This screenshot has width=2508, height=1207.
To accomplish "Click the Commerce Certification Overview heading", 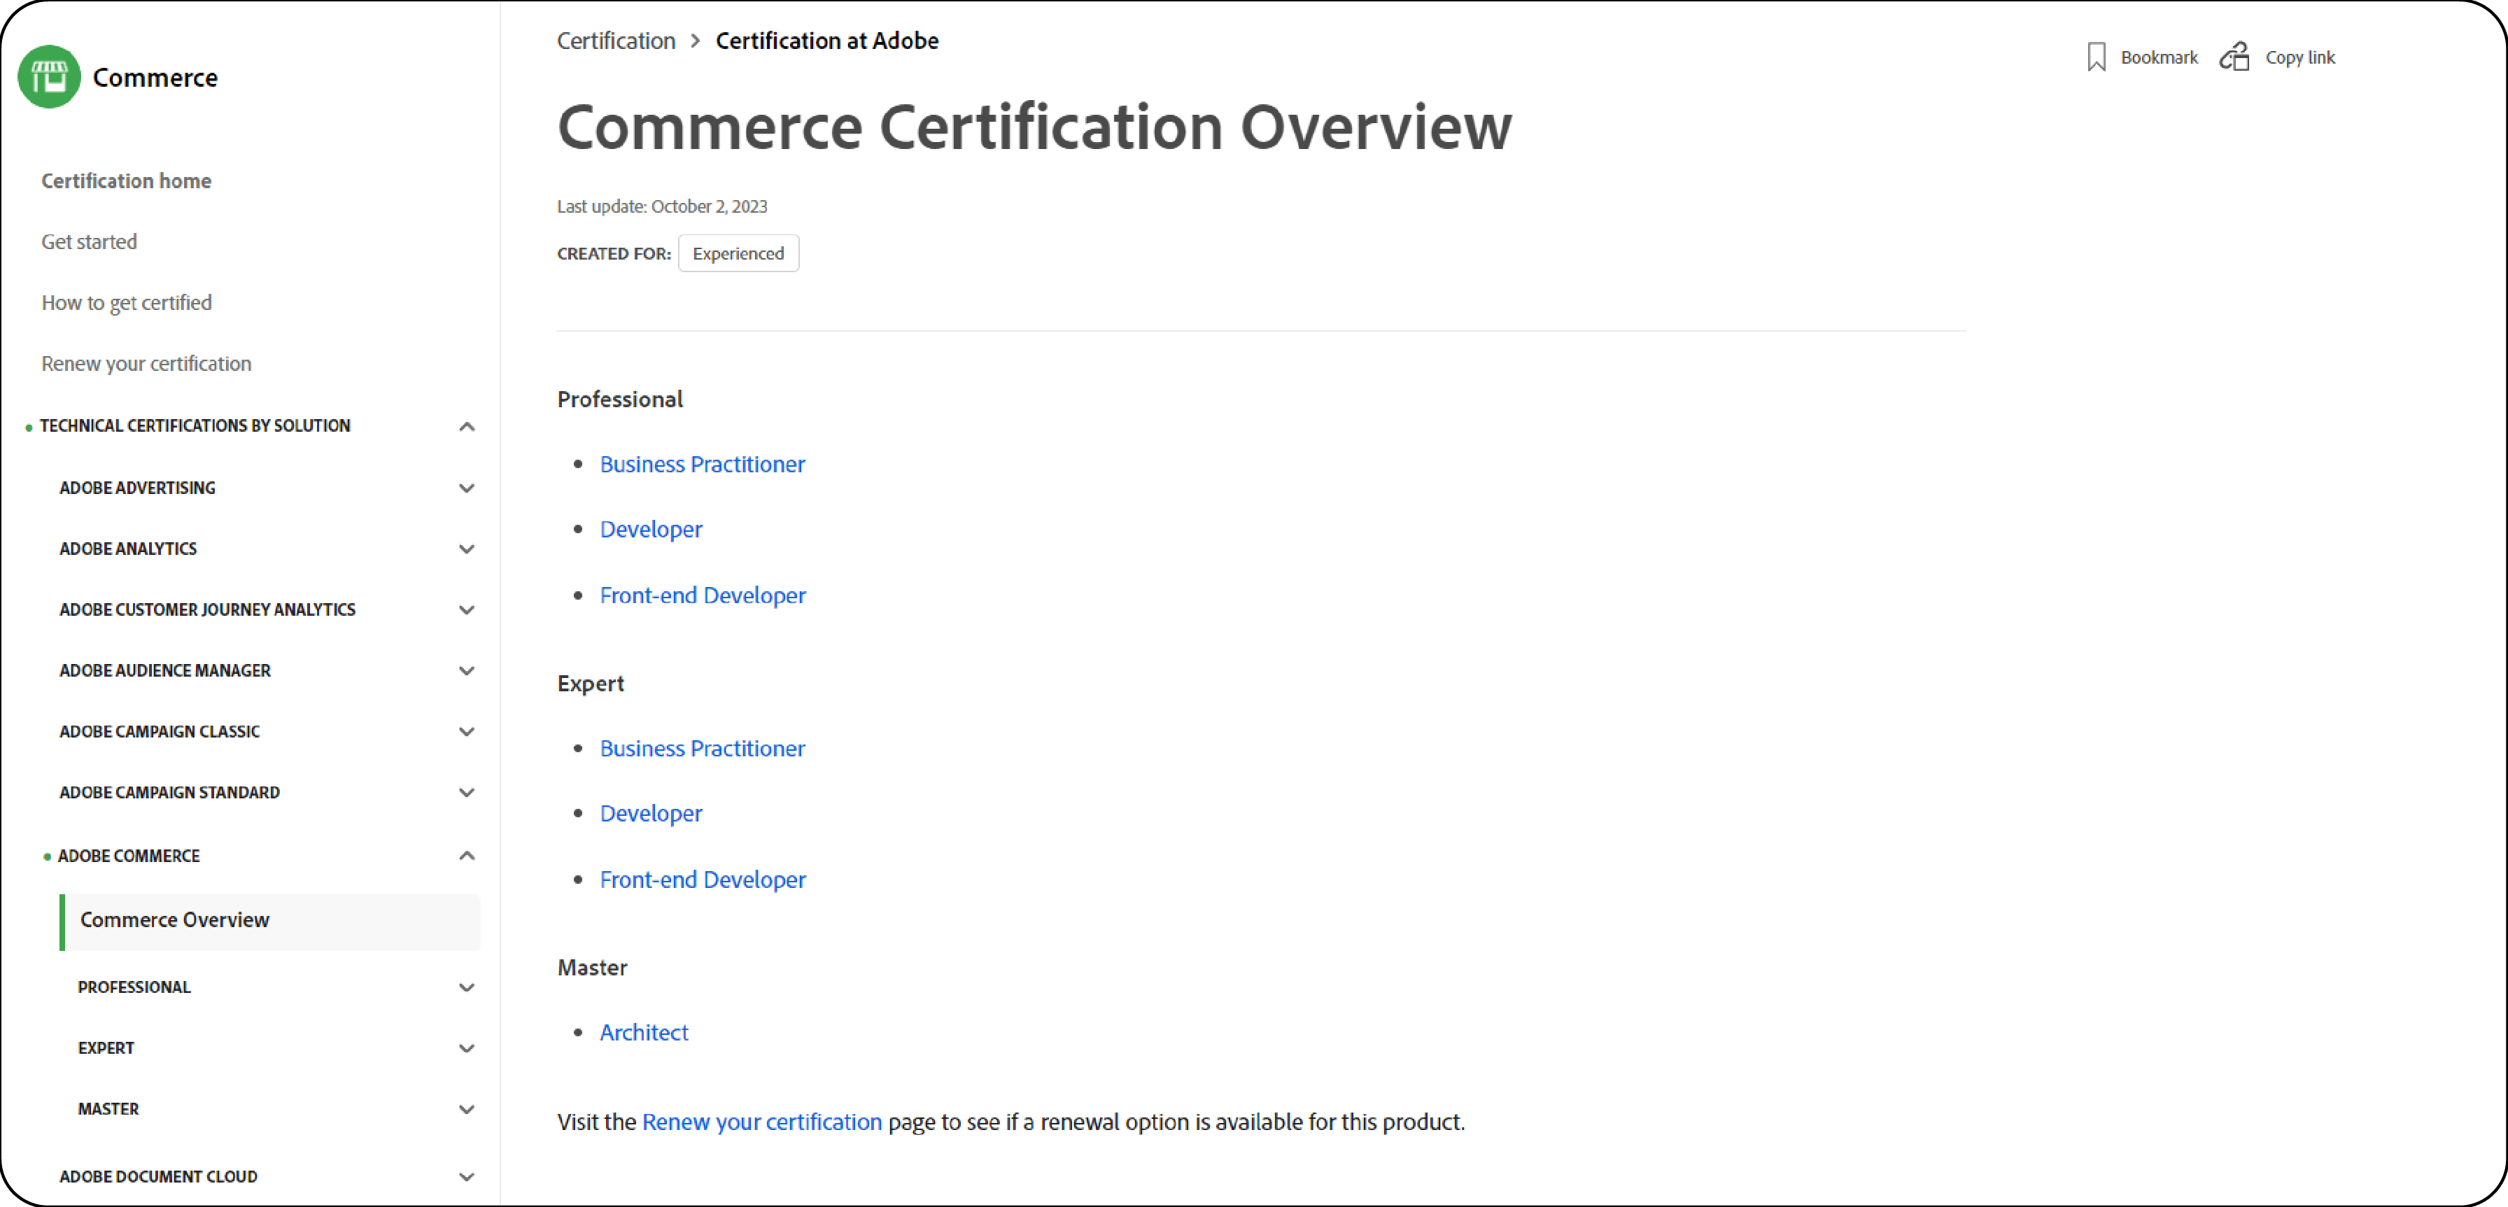I will [1034, 127].
